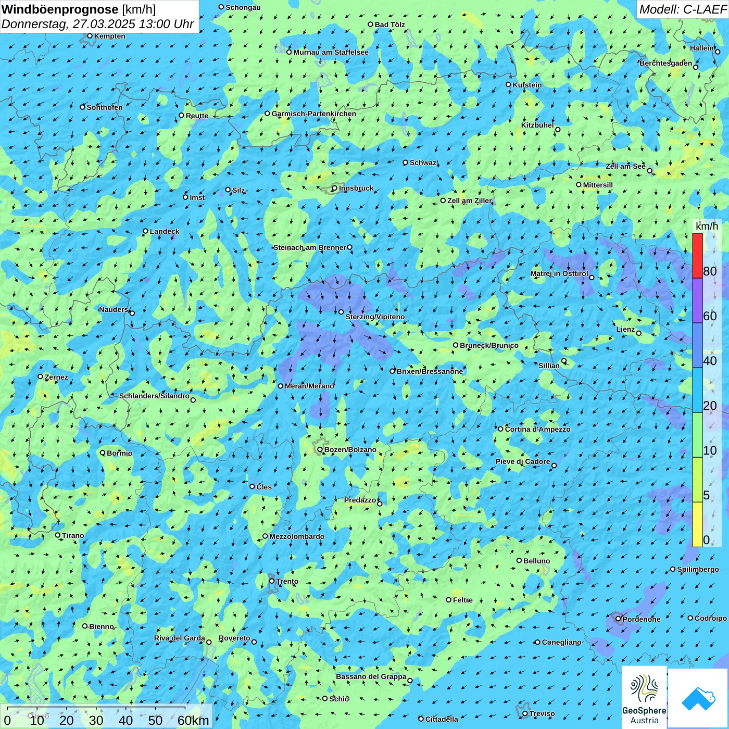Image resolution: width=729 pixels, height=729 pixels.
Task: Click the purple 60 km/h legend band
Action: (x=697, y=300)
